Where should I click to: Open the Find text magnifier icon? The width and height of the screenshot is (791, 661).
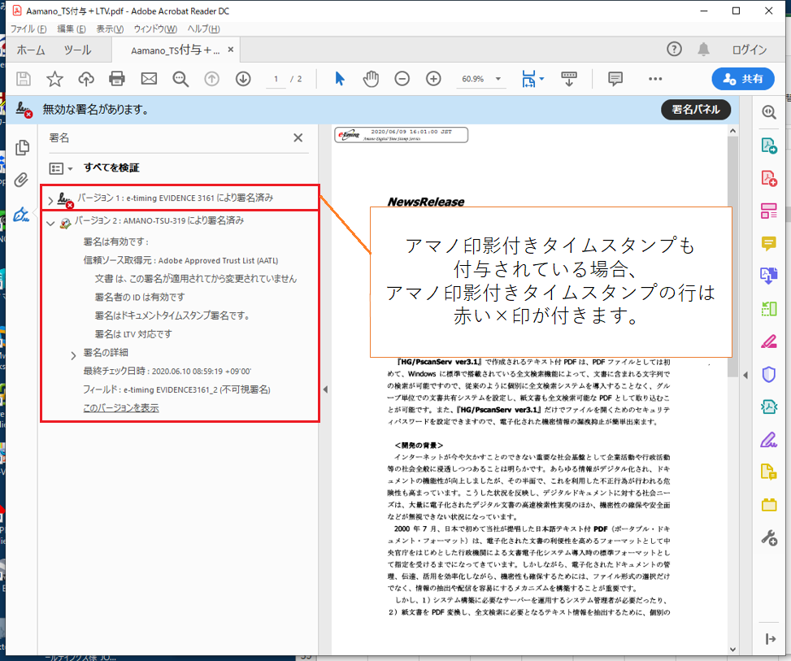pos(180,79)
